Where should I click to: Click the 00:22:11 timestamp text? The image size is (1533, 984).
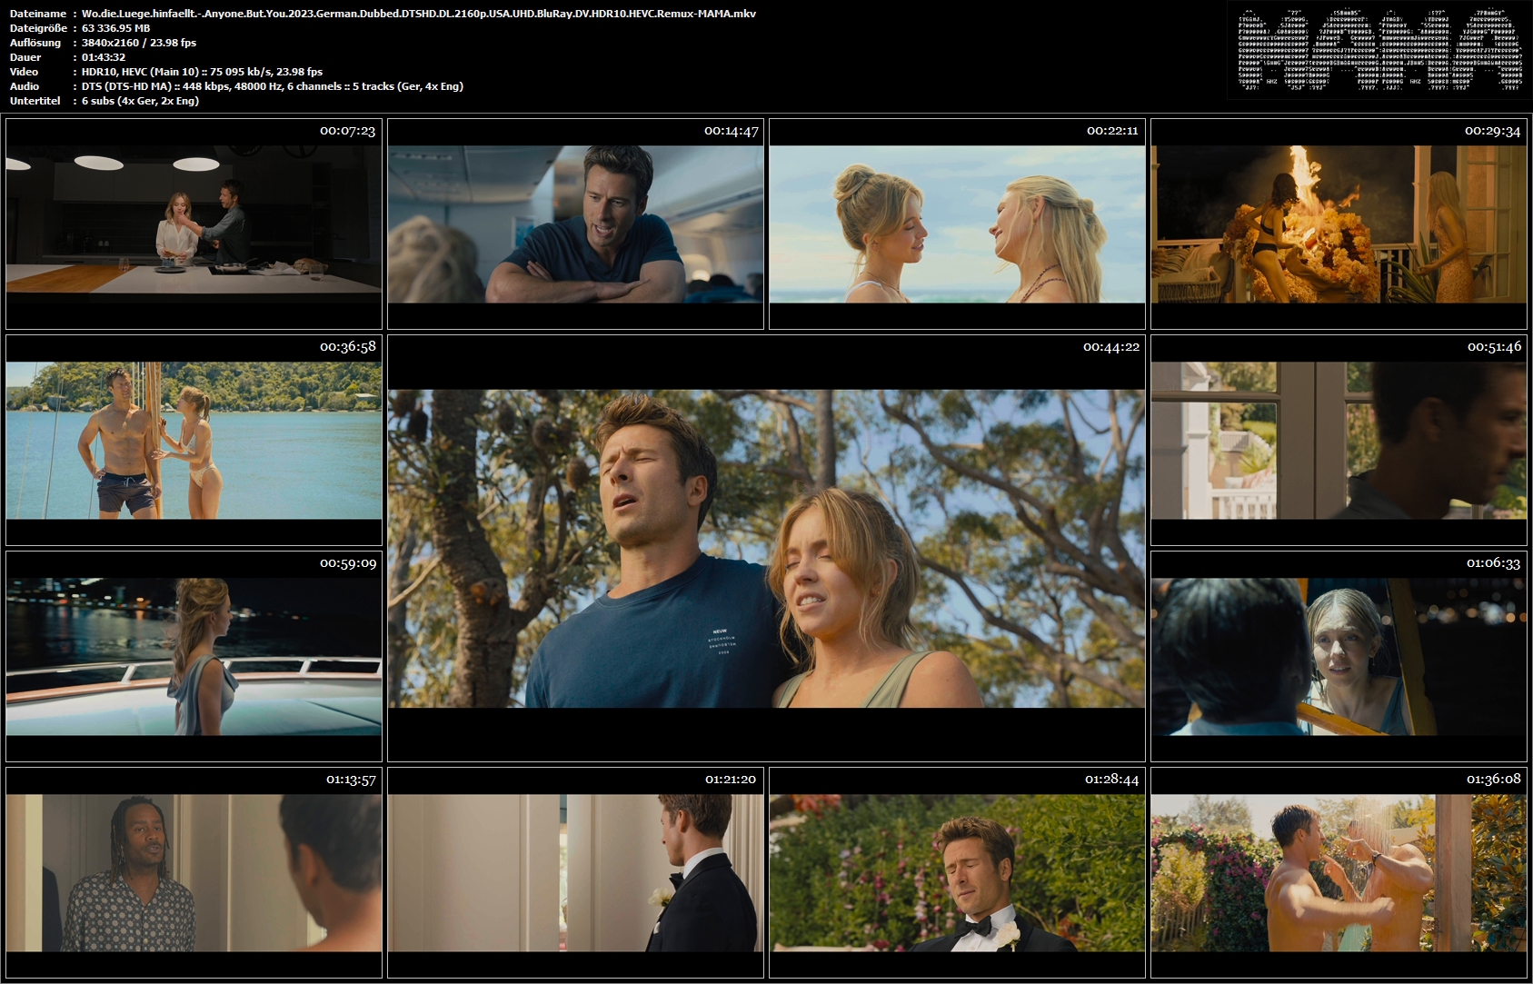[x=1112, y=131]
